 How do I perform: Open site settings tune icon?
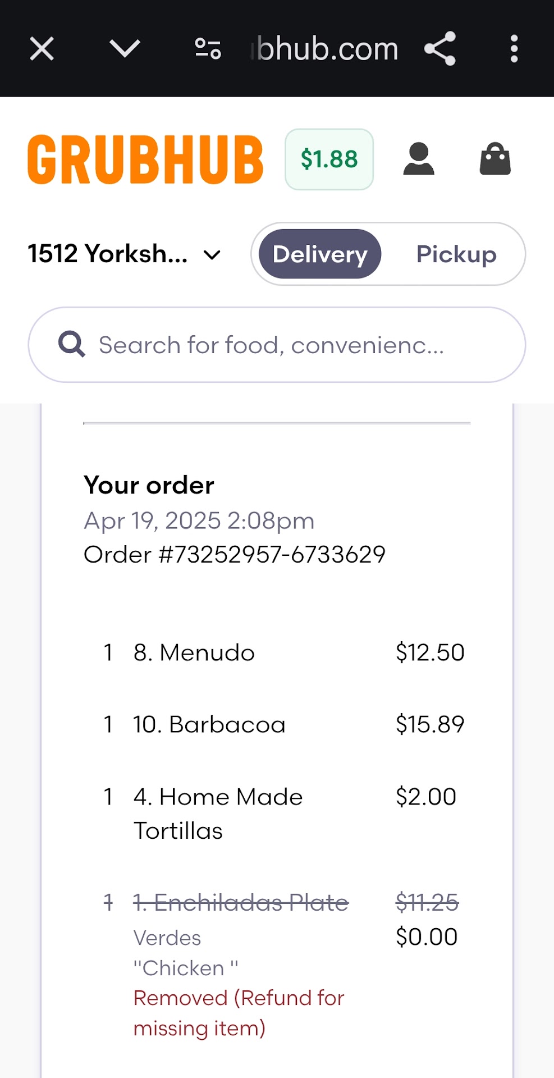click(208, 49)
